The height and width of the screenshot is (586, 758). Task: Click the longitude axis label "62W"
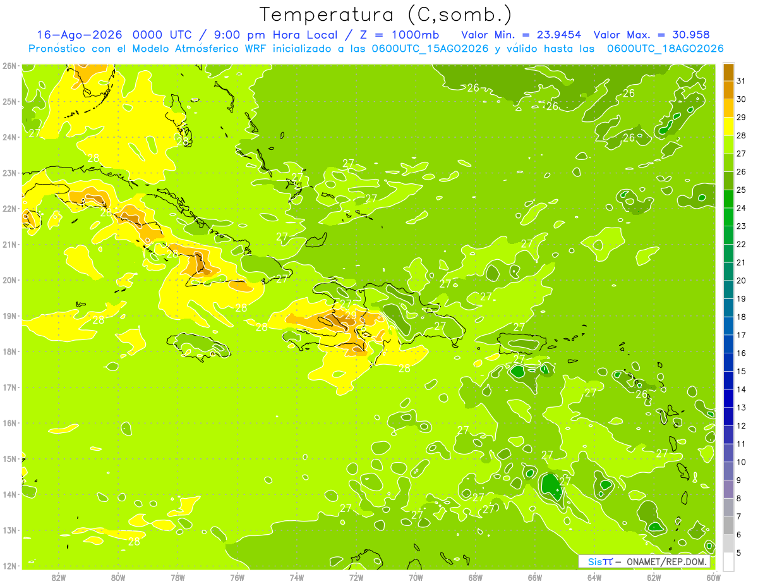[x=654, y=577]
